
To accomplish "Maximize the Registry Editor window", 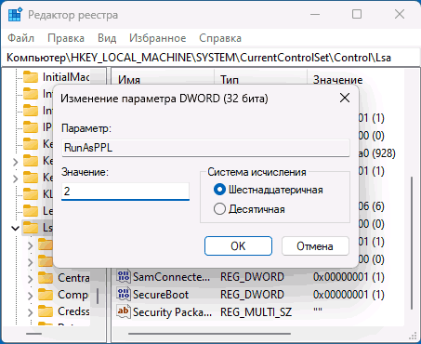I will click(x=357, y=14).
